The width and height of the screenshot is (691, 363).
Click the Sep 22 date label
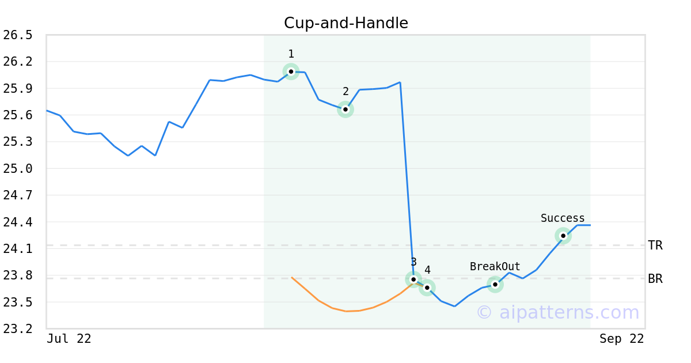[622, 339]
